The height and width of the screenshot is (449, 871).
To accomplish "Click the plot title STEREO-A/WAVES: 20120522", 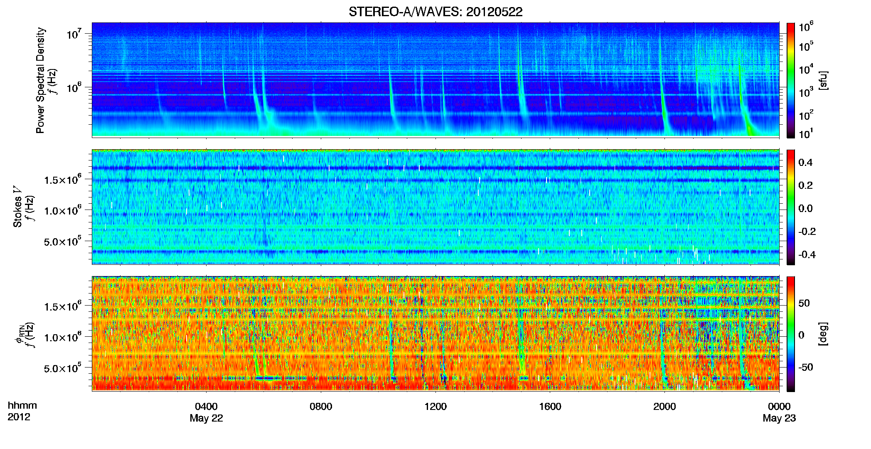I will [435, 12].
